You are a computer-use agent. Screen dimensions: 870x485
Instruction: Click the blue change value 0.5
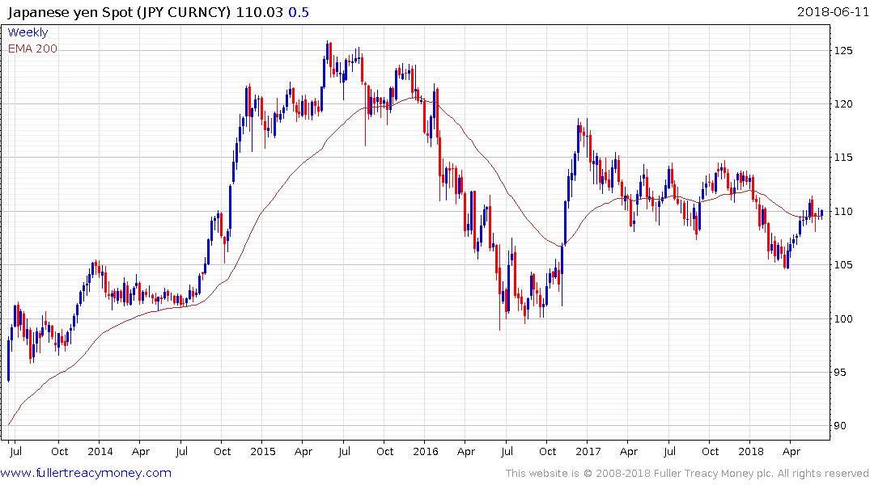299,12
